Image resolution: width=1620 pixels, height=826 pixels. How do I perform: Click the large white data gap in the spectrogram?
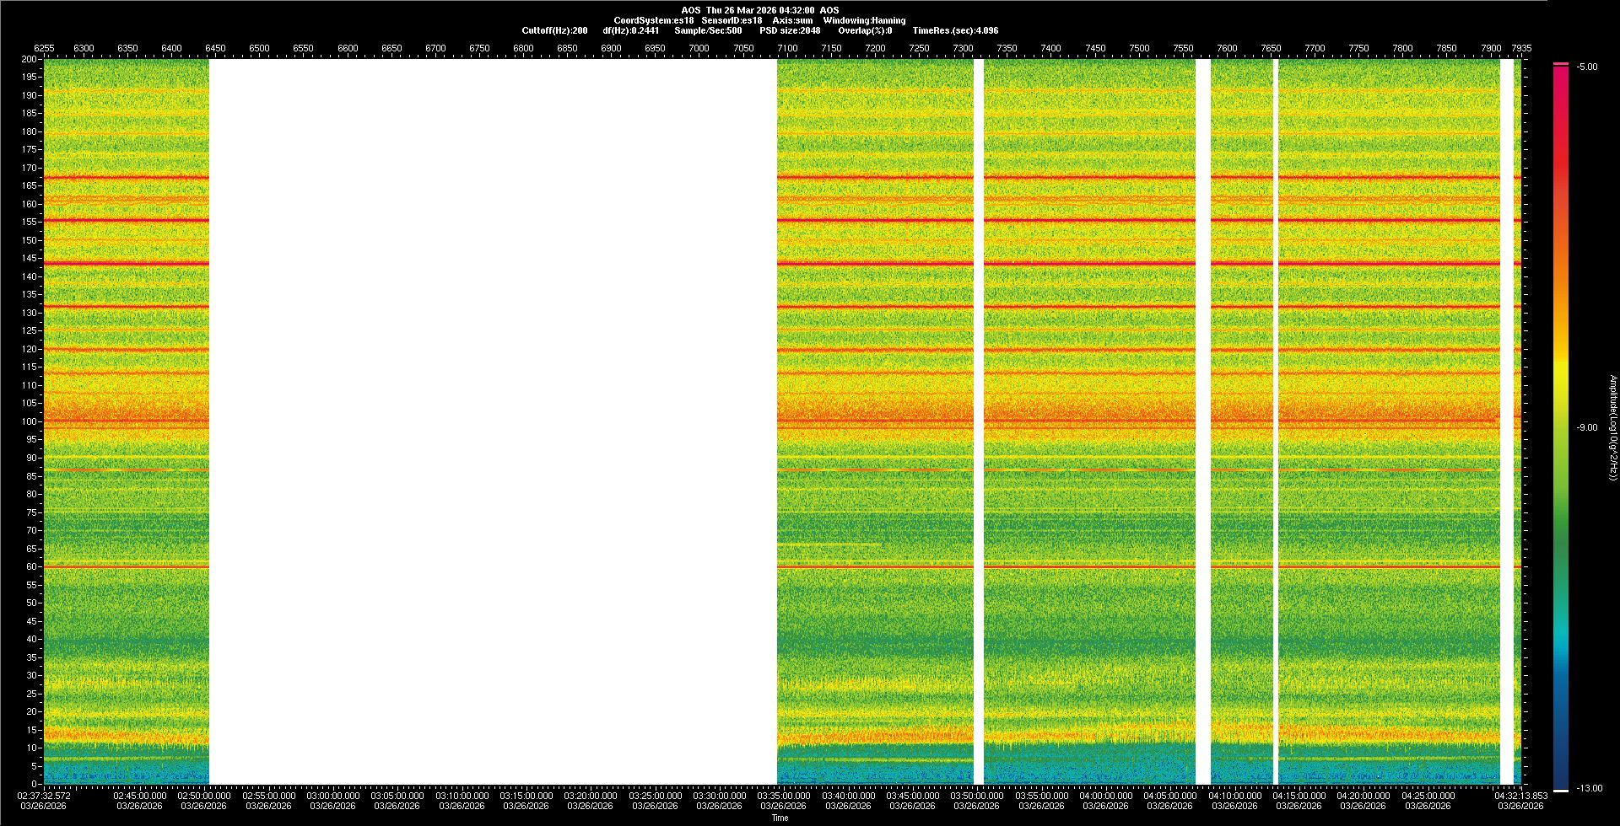point(493,421)
